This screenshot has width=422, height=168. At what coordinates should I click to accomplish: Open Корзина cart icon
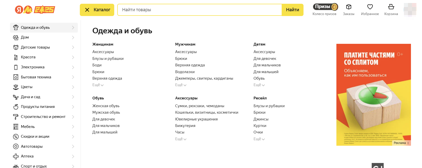(x=391, y=7)
